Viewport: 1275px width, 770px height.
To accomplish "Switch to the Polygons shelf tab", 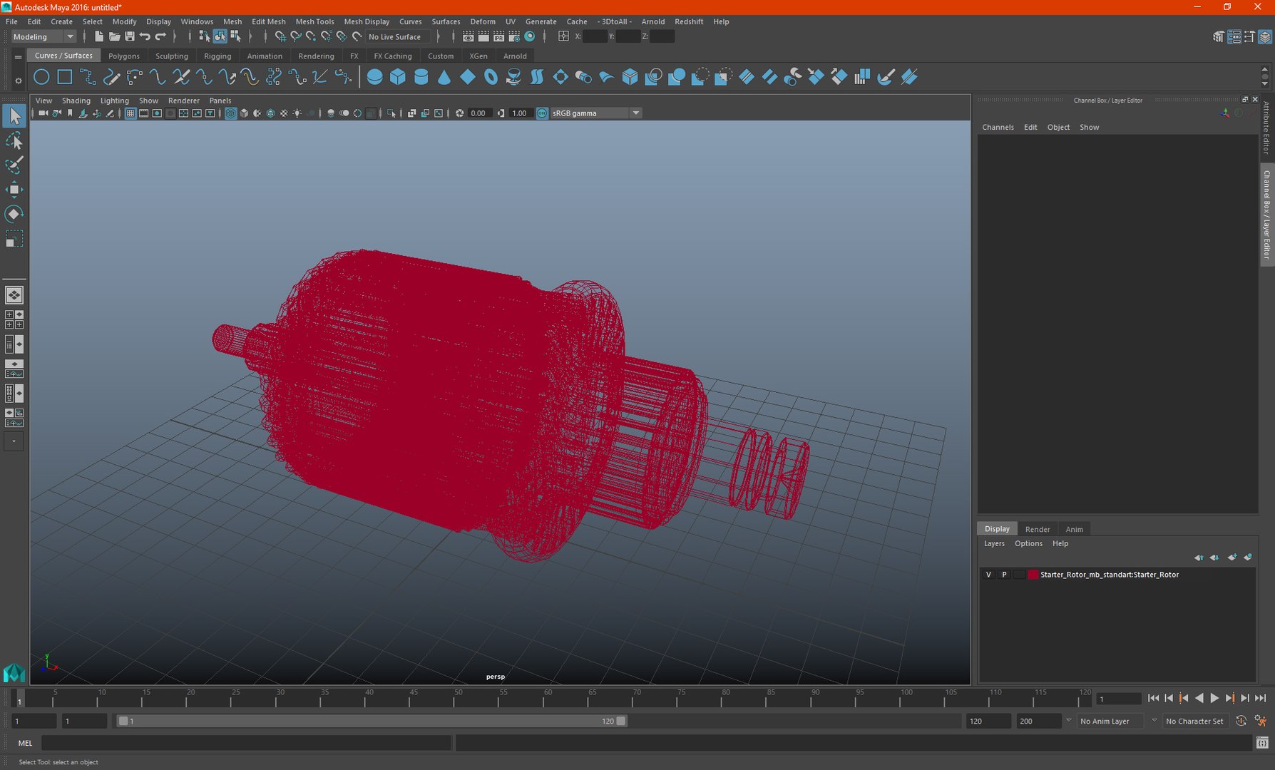I will (x=124, y=56).
